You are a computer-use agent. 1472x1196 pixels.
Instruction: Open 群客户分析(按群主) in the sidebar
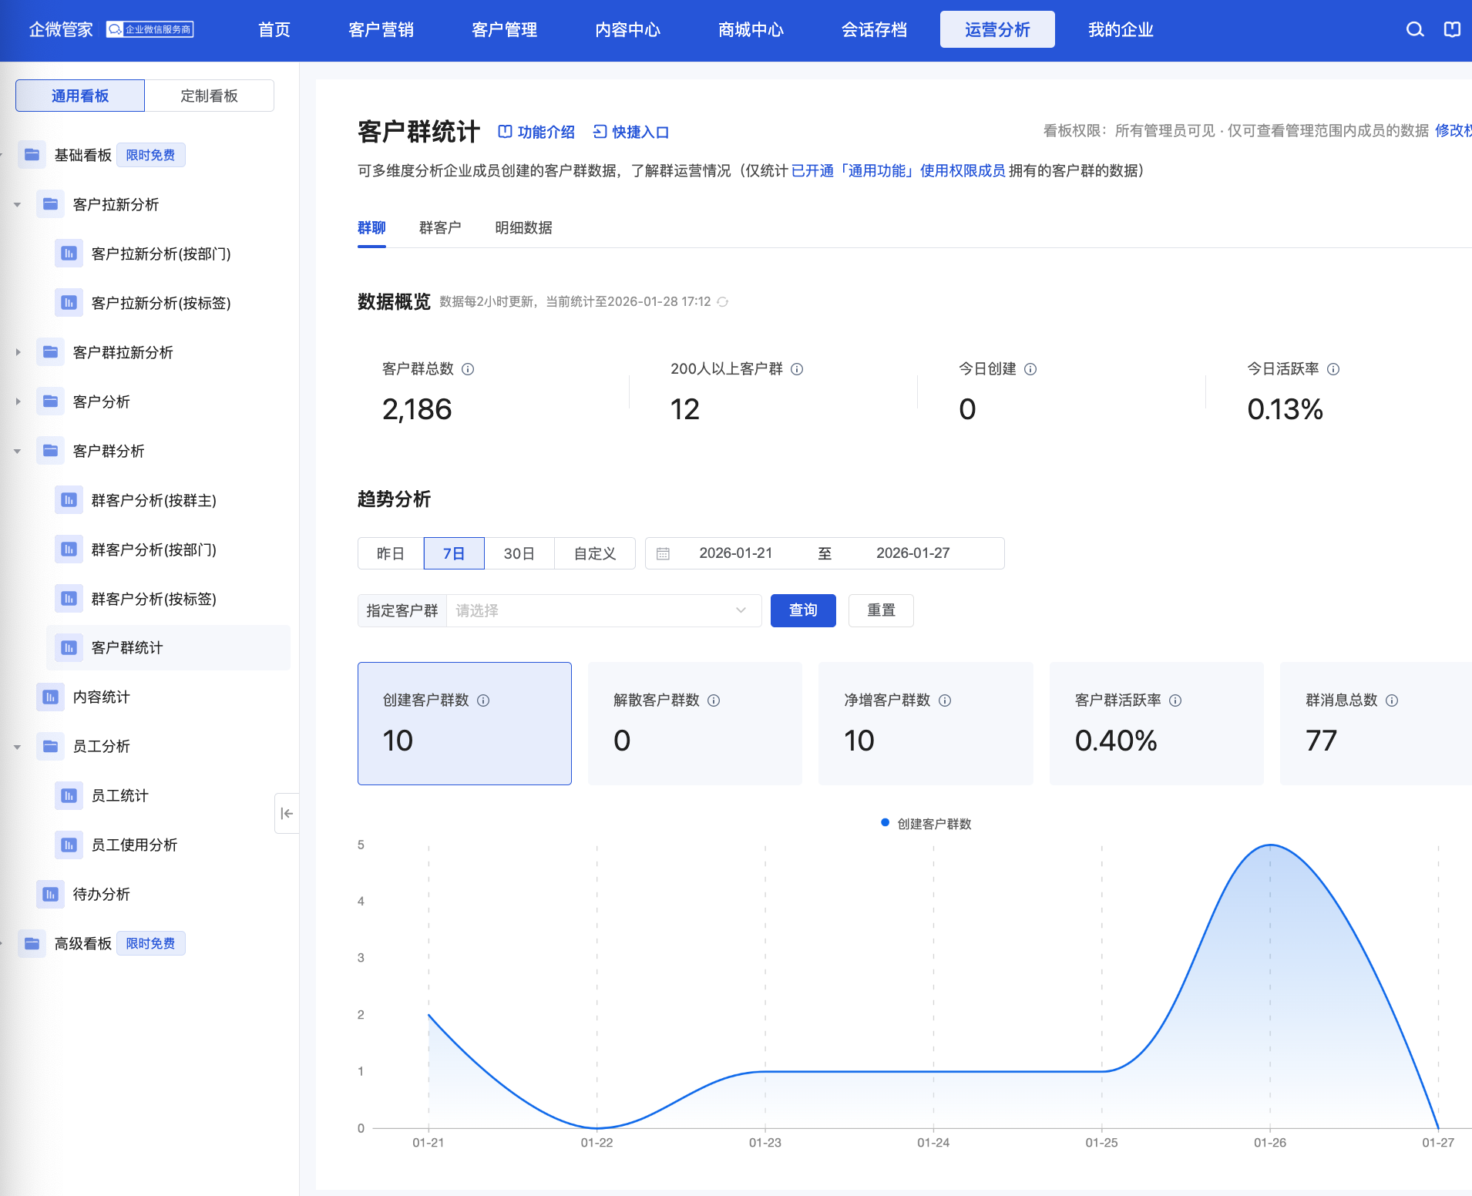153,501
